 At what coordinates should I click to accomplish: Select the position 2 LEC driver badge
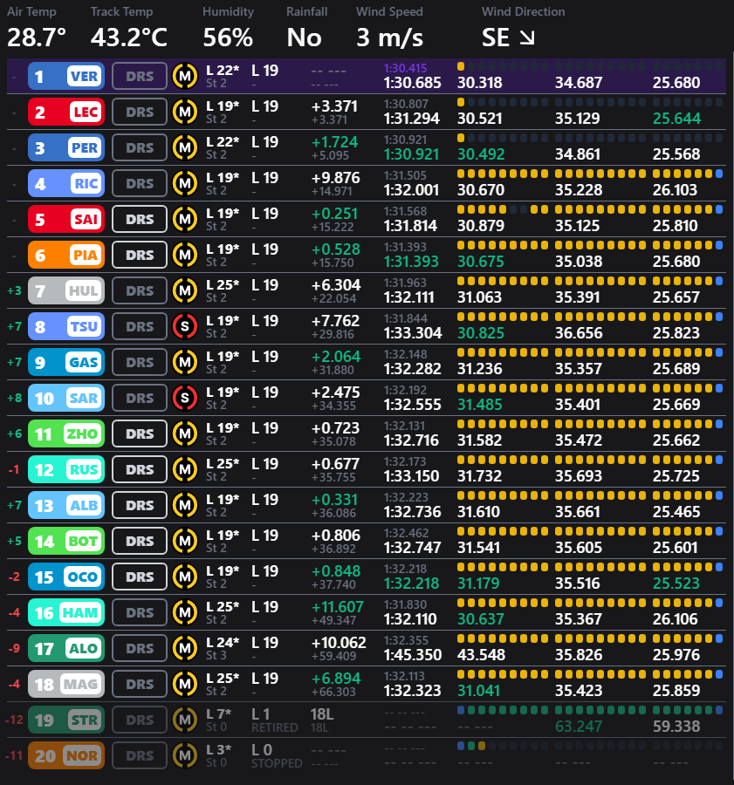coord(66,112)
